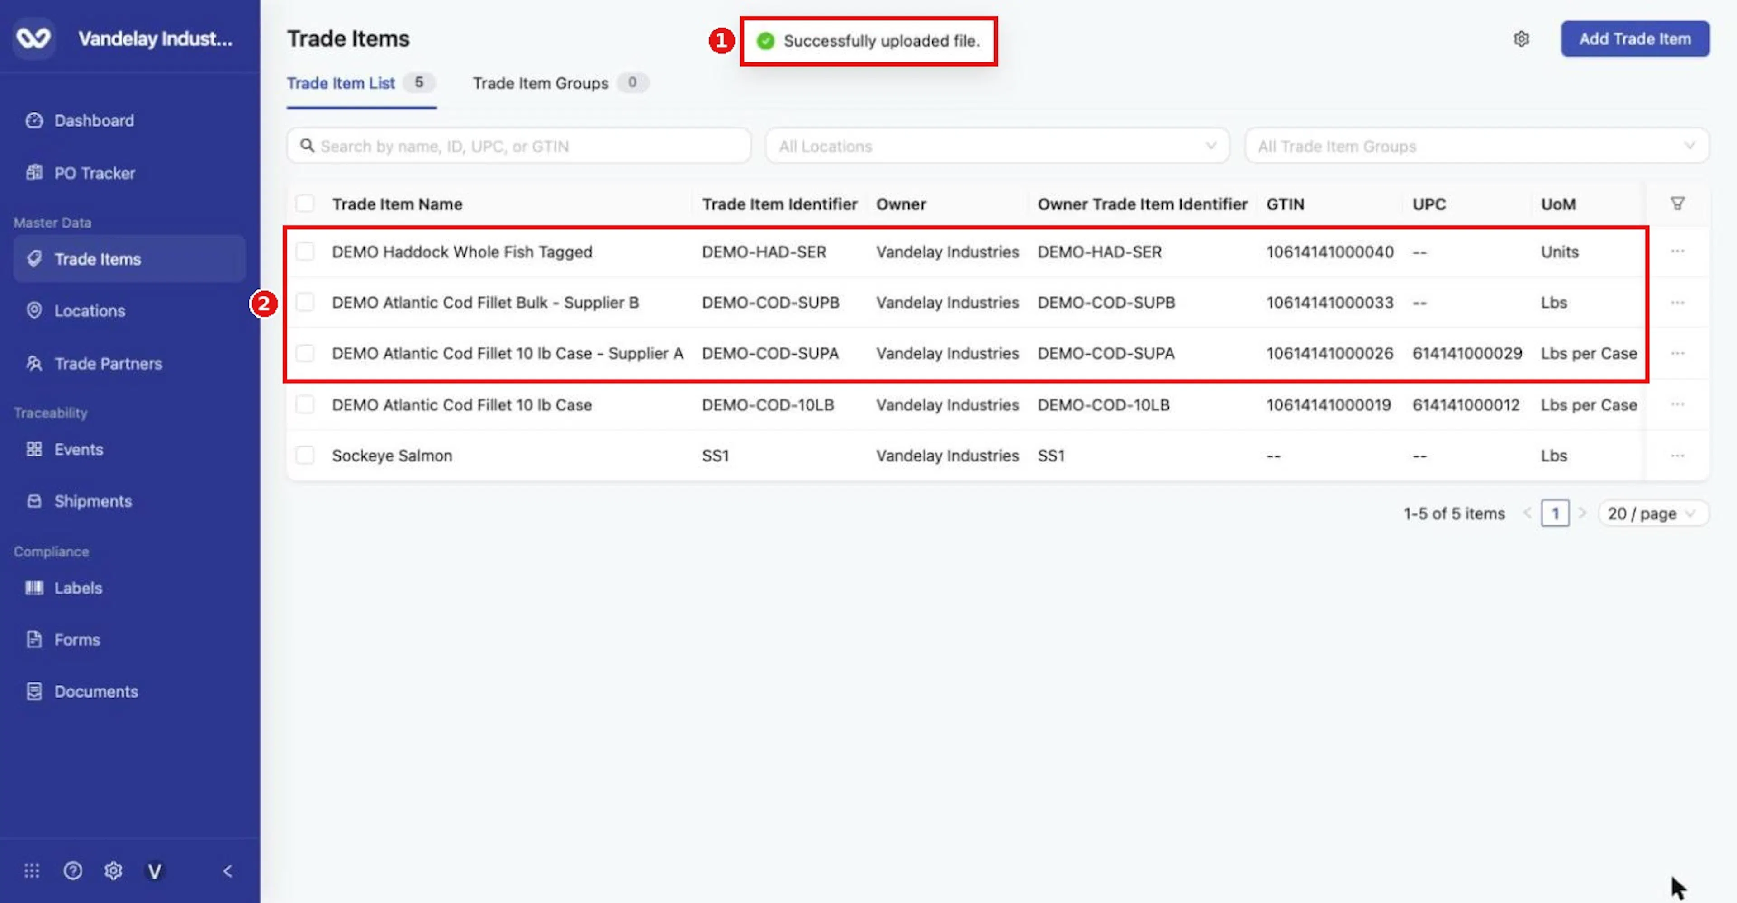Image resolution: width=1737 pixels, height=903 pixels.
Task: Select page 1 in pagination
Action: point(1555,513)
